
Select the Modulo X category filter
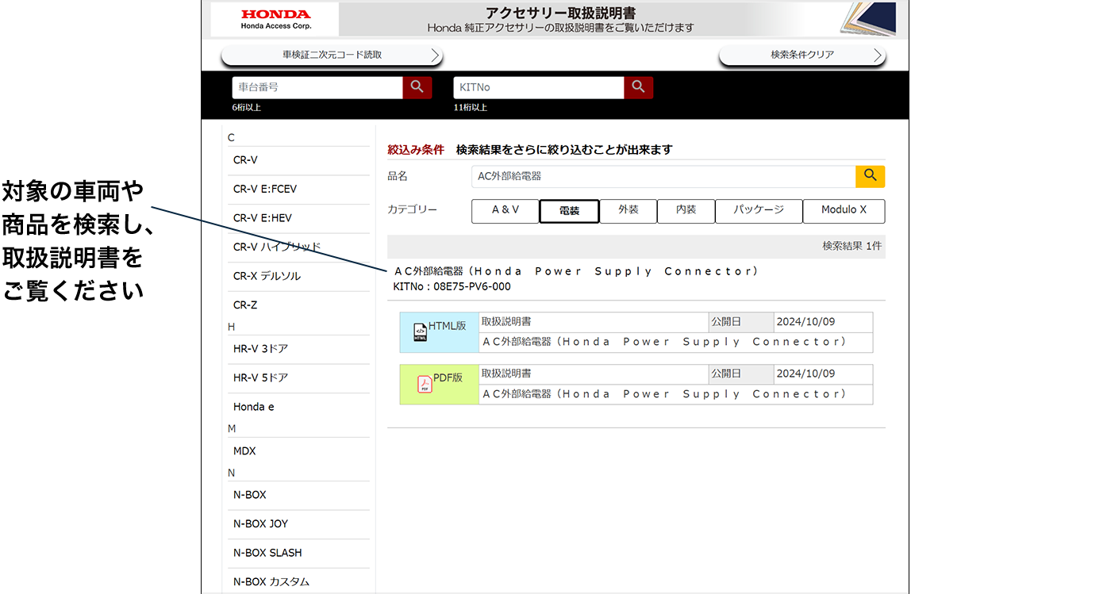coord(843,211)
